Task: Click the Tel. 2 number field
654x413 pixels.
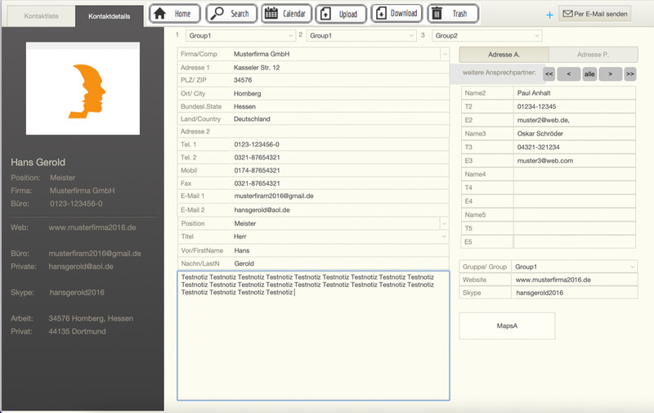Action: [x=339, y=157]
